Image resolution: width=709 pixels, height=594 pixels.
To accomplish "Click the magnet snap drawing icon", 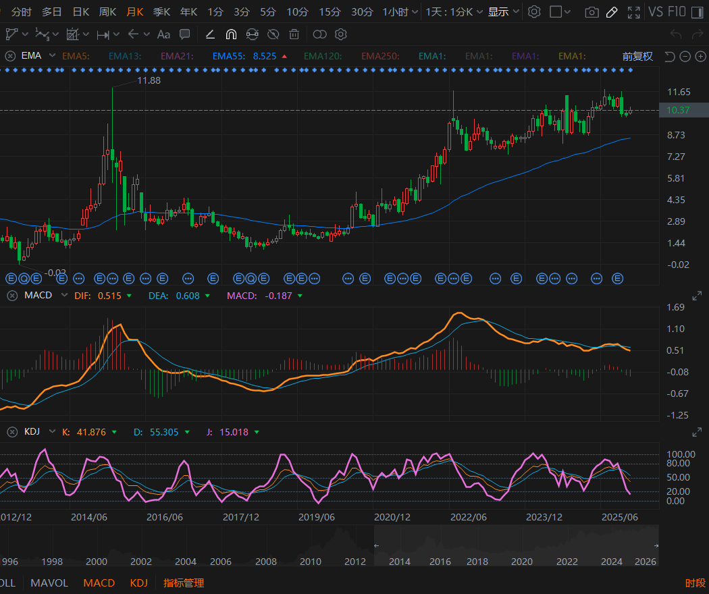I will click(231, 34).
